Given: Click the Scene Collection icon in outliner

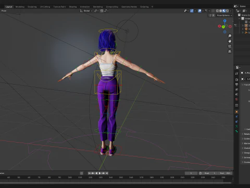Looking at the screenshot, I should [239, 15].
